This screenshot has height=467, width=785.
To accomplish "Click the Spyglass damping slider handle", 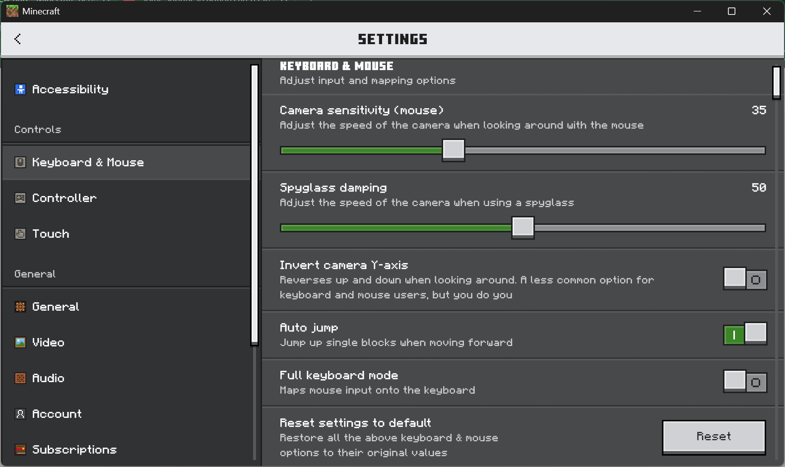I will pos(523,227).
